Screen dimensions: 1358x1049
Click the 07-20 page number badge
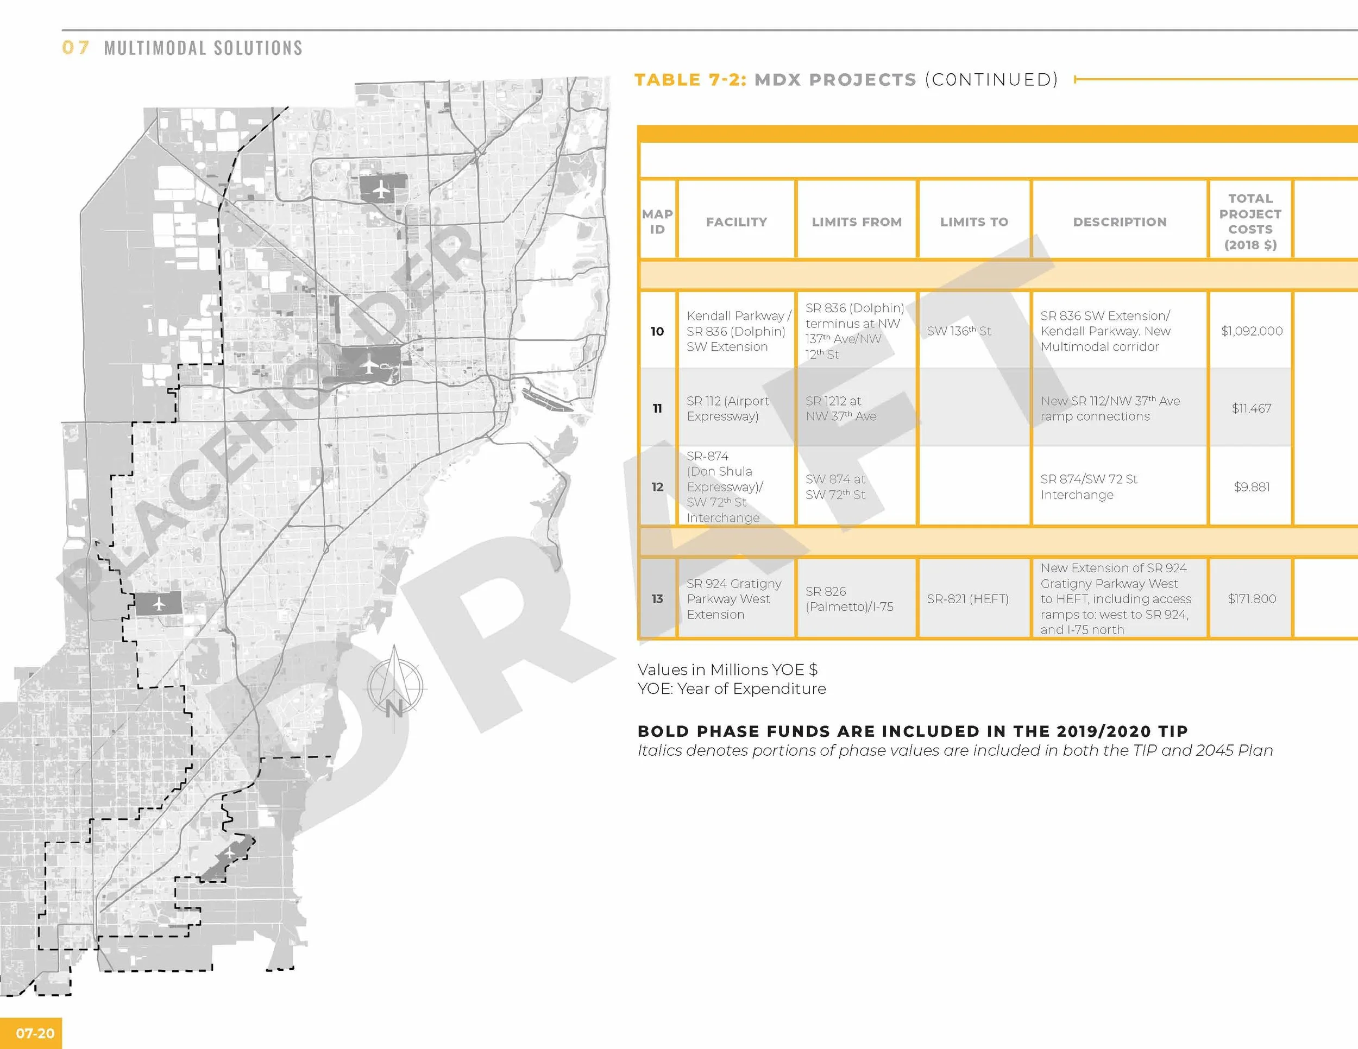pyautogui.click(x=31, y=1033)
